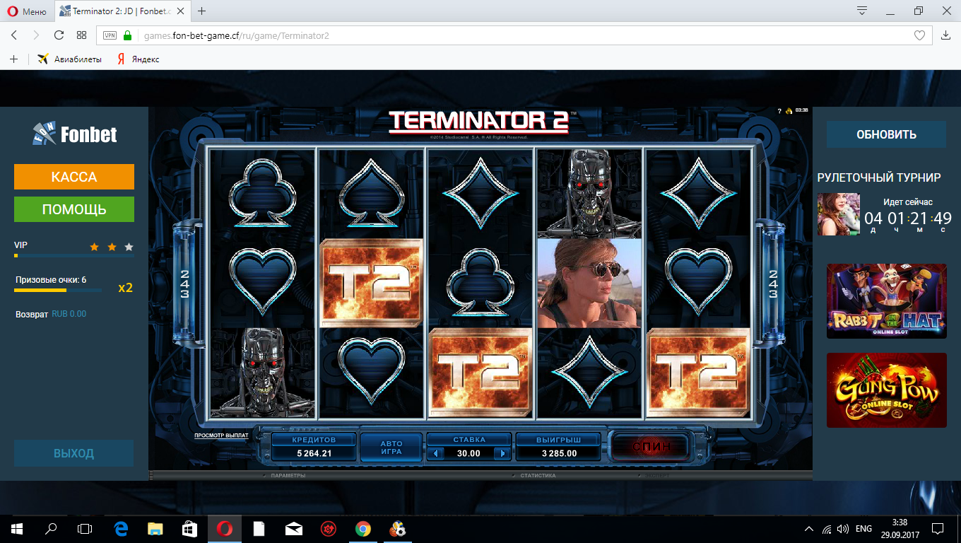The image size is (961, 543).
Task: Open the Windows Start menu
Action: [17, 528]
